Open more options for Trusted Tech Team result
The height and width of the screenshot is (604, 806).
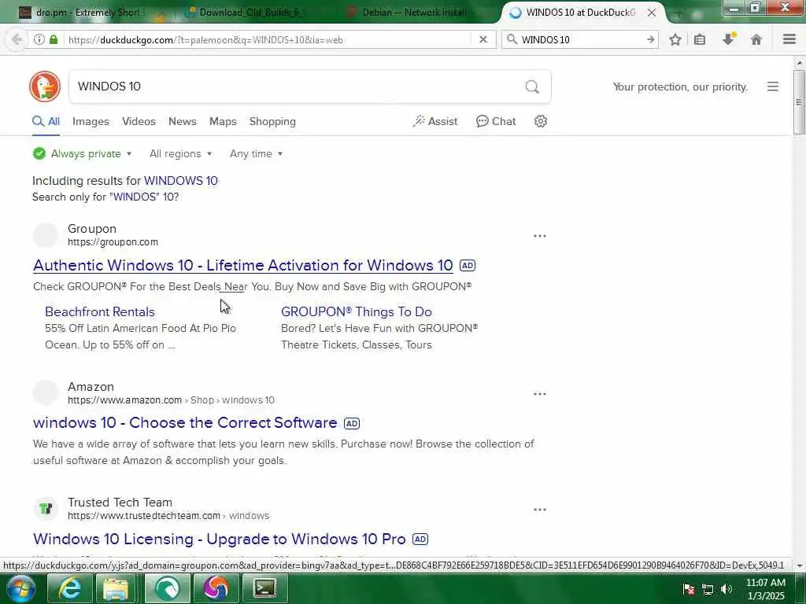point(540,510)
